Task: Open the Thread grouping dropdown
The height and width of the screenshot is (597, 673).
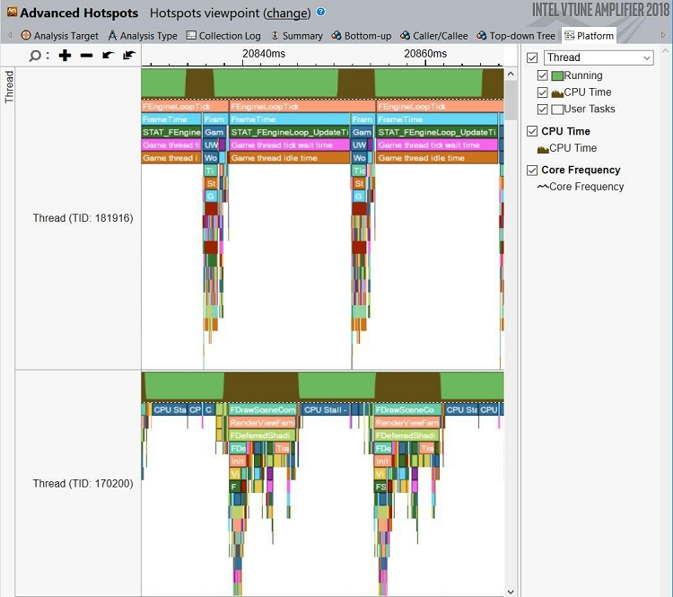Action: [x=599, y=57]
